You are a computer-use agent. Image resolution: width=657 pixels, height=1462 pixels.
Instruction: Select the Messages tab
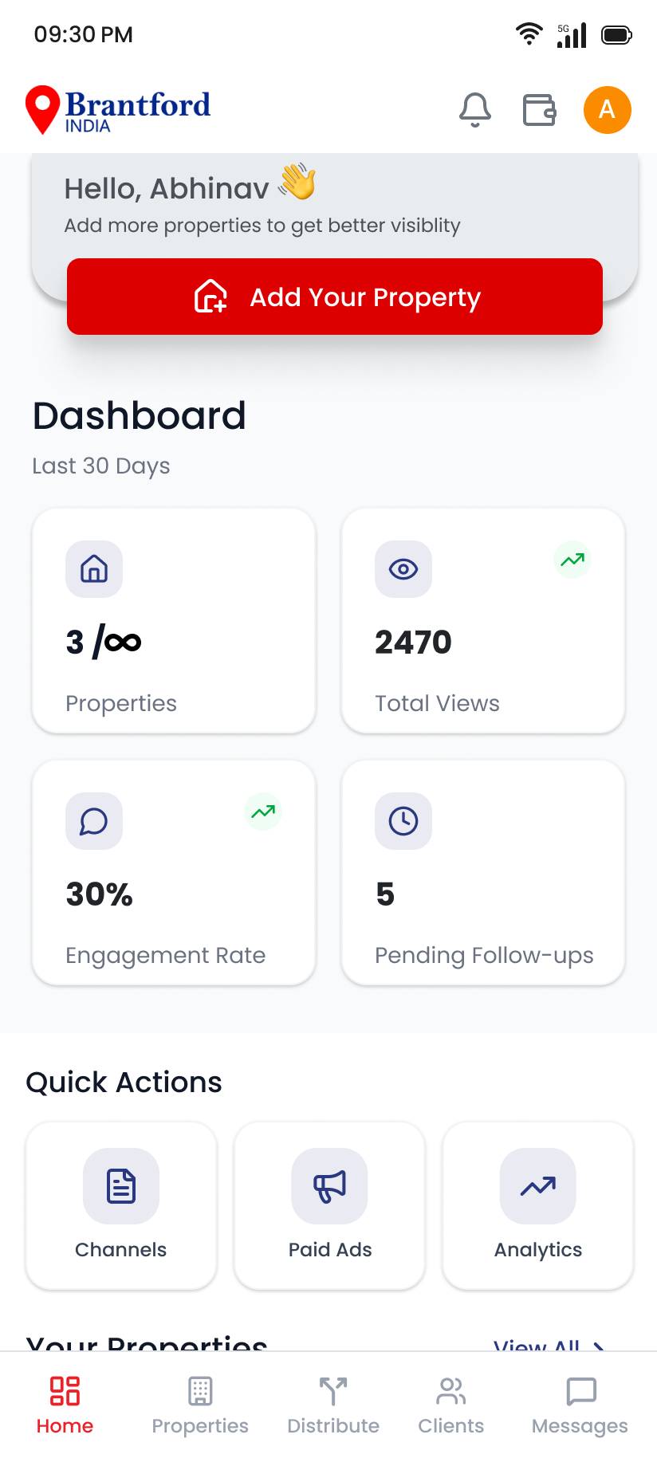pyautogui.click(x=580, y=1405)
